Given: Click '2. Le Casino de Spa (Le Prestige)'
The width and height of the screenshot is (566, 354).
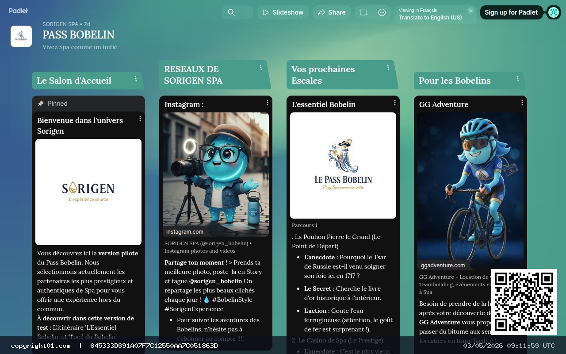Looking at the screenshot, I should pos(337,340).
